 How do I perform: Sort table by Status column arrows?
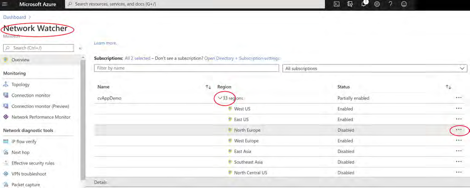pyautogui.click(x=448, y=87)
